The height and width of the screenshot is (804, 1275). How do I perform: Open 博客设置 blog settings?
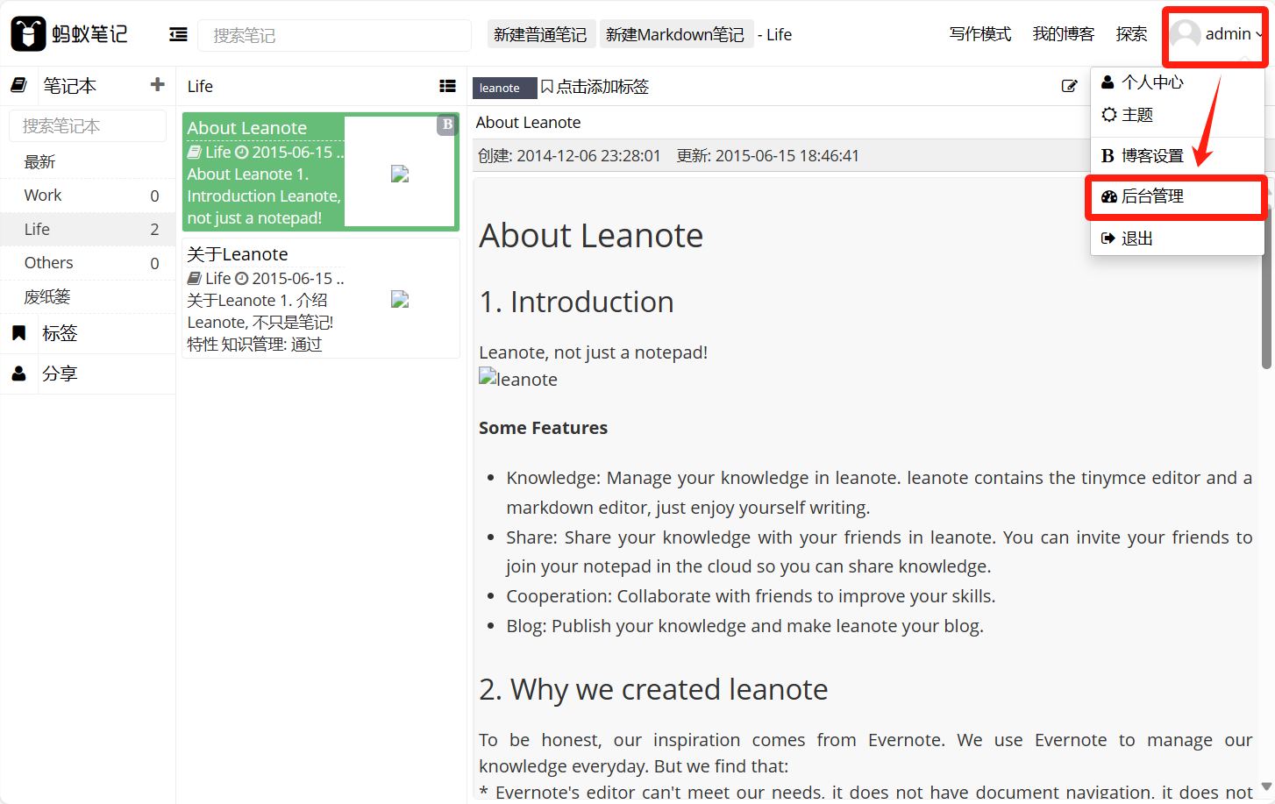pos(1152,156)
